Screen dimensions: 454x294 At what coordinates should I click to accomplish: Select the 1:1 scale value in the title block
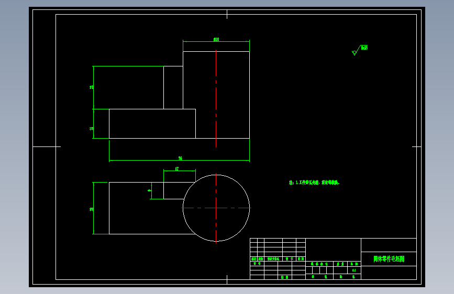coord(354,270)
